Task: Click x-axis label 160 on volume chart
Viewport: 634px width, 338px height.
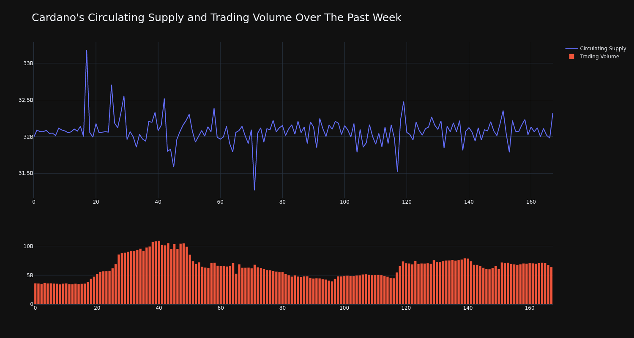Action: pyautogui.click(x=530, y=308)
